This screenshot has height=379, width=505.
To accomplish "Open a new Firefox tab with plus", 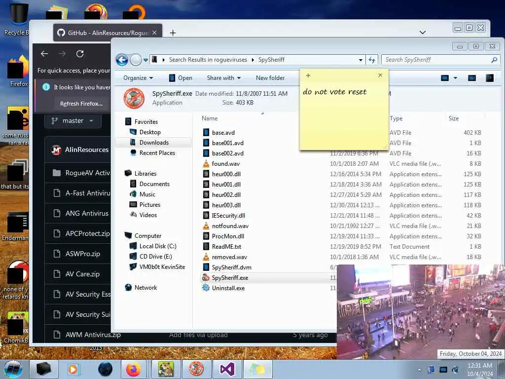I will pos(173,33).
